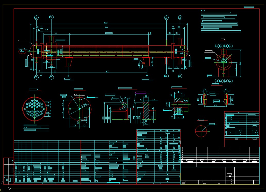266x192 pixels.
Task: Click the four-bolt-hole flange circle view
Action: [x=79, y=109]
